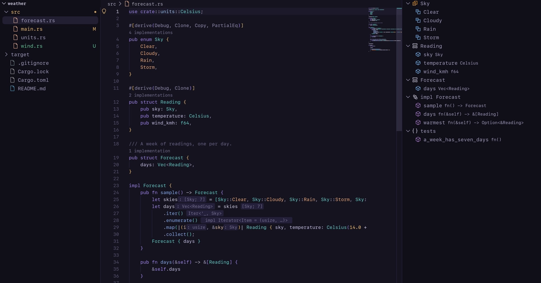
Task: Open Cargo.lock file
Action: click(x=33, y=72)
